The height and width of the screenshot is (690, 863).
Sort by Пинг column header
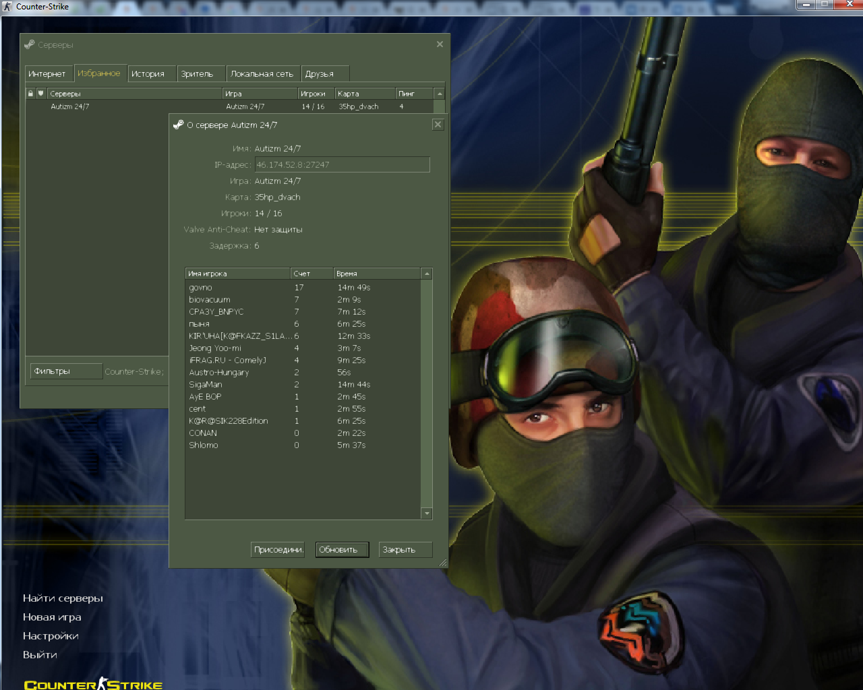(414, 94)
